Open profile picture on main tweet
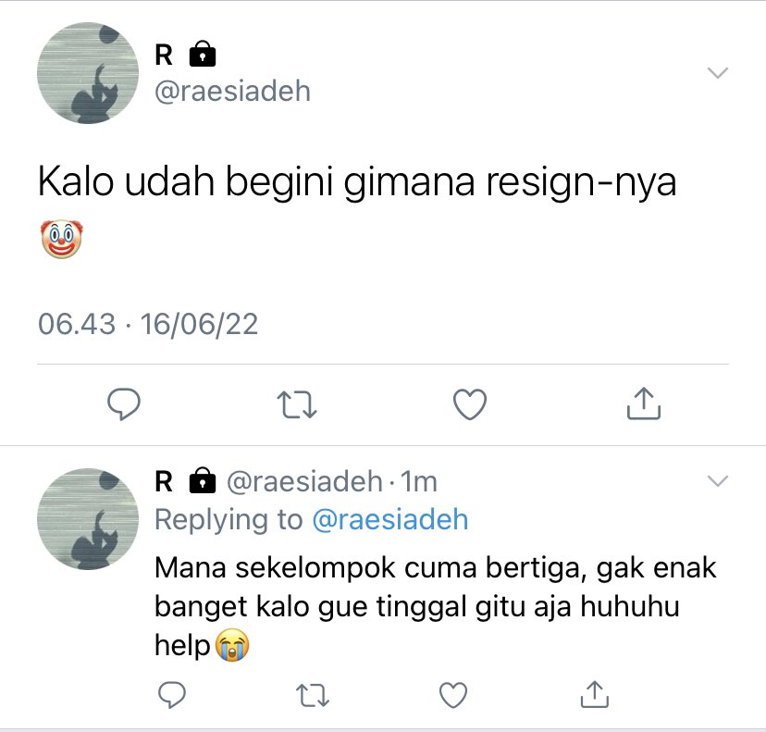This screenshot has height=732, width=766. [x=88, y=73]
